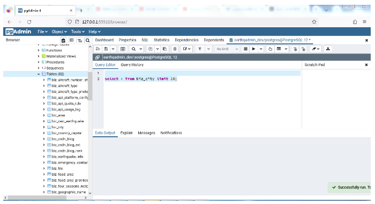The height and width of the screenshot is (204, 375).
Task: Switch to the Statistics tab
Action: click(x=161, y=40)
